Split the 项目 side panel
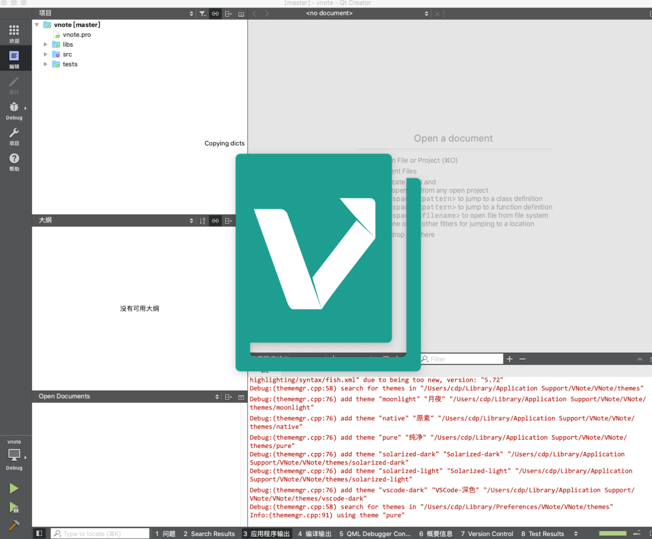The height and width of the screenshot is (539, 652). [228, 14]
